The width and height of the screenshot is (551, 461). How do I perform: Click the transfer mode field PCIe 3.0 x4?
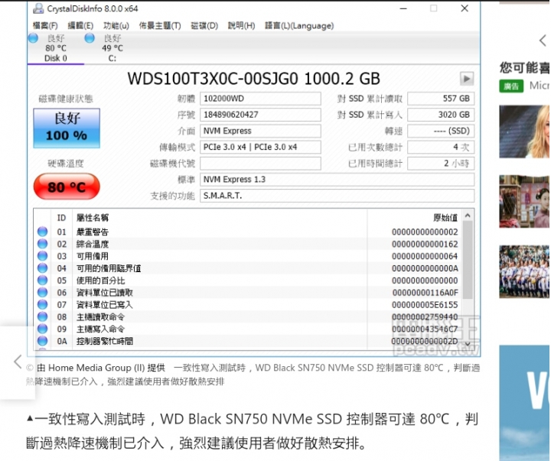pyautogui.click(x=260, y=147)
